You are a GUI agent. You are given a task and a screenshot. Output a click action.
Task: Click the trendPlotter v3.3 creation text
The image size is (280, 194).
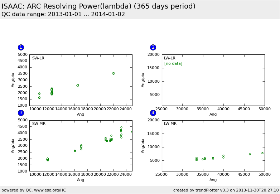tap(226, 190)
